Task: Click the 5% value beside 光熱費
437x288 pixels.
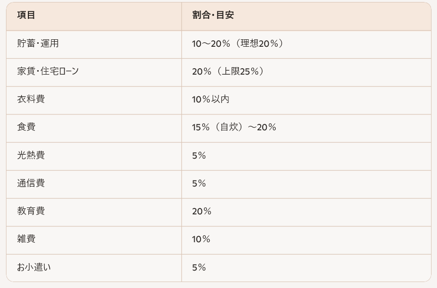Action: pyautogui.click(x=199, y=155)
